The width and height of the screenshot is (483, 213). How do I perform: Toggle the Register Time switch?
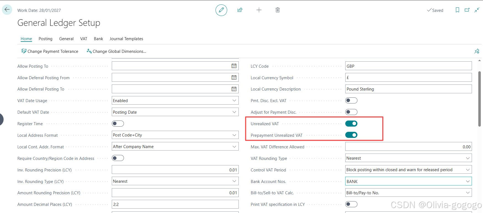click(x=118, y=124)
